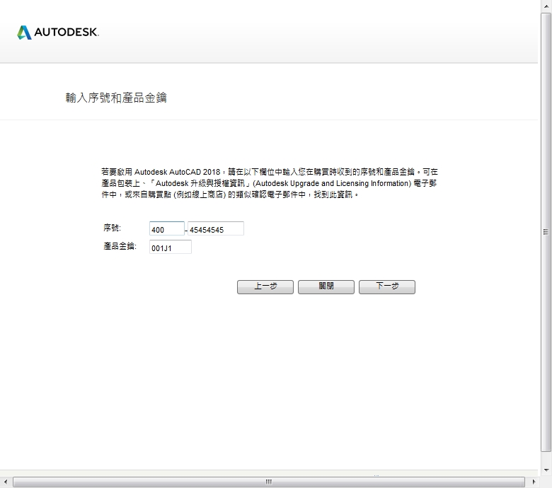Viewport: 552px width, 488px height.
Task: Click the serial number field containing 45454545
Action: pyautogui.click(x=215, y=228)
